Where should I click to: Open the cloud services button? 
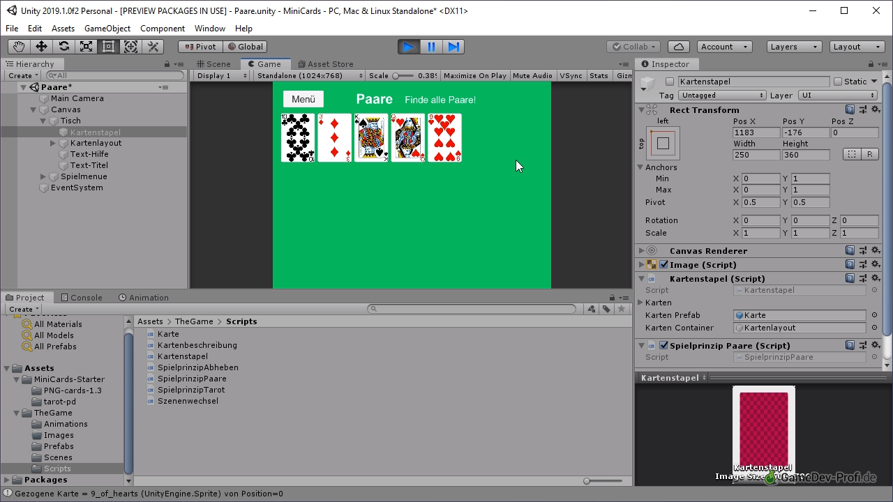click(679, 47)
